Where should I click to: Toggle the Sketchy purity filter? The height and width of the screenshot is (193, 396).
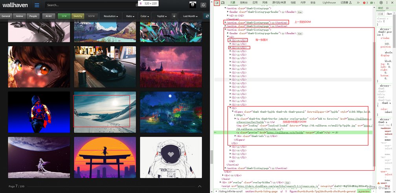[78, 16]
